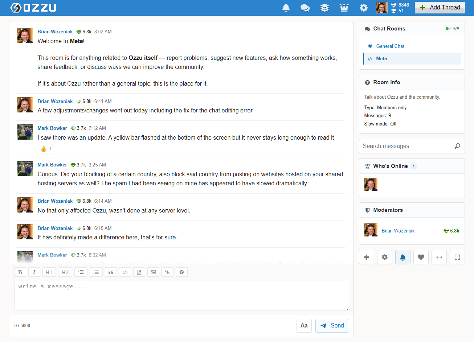Click the user avatar in the top bar

click(x=382, y=8)
